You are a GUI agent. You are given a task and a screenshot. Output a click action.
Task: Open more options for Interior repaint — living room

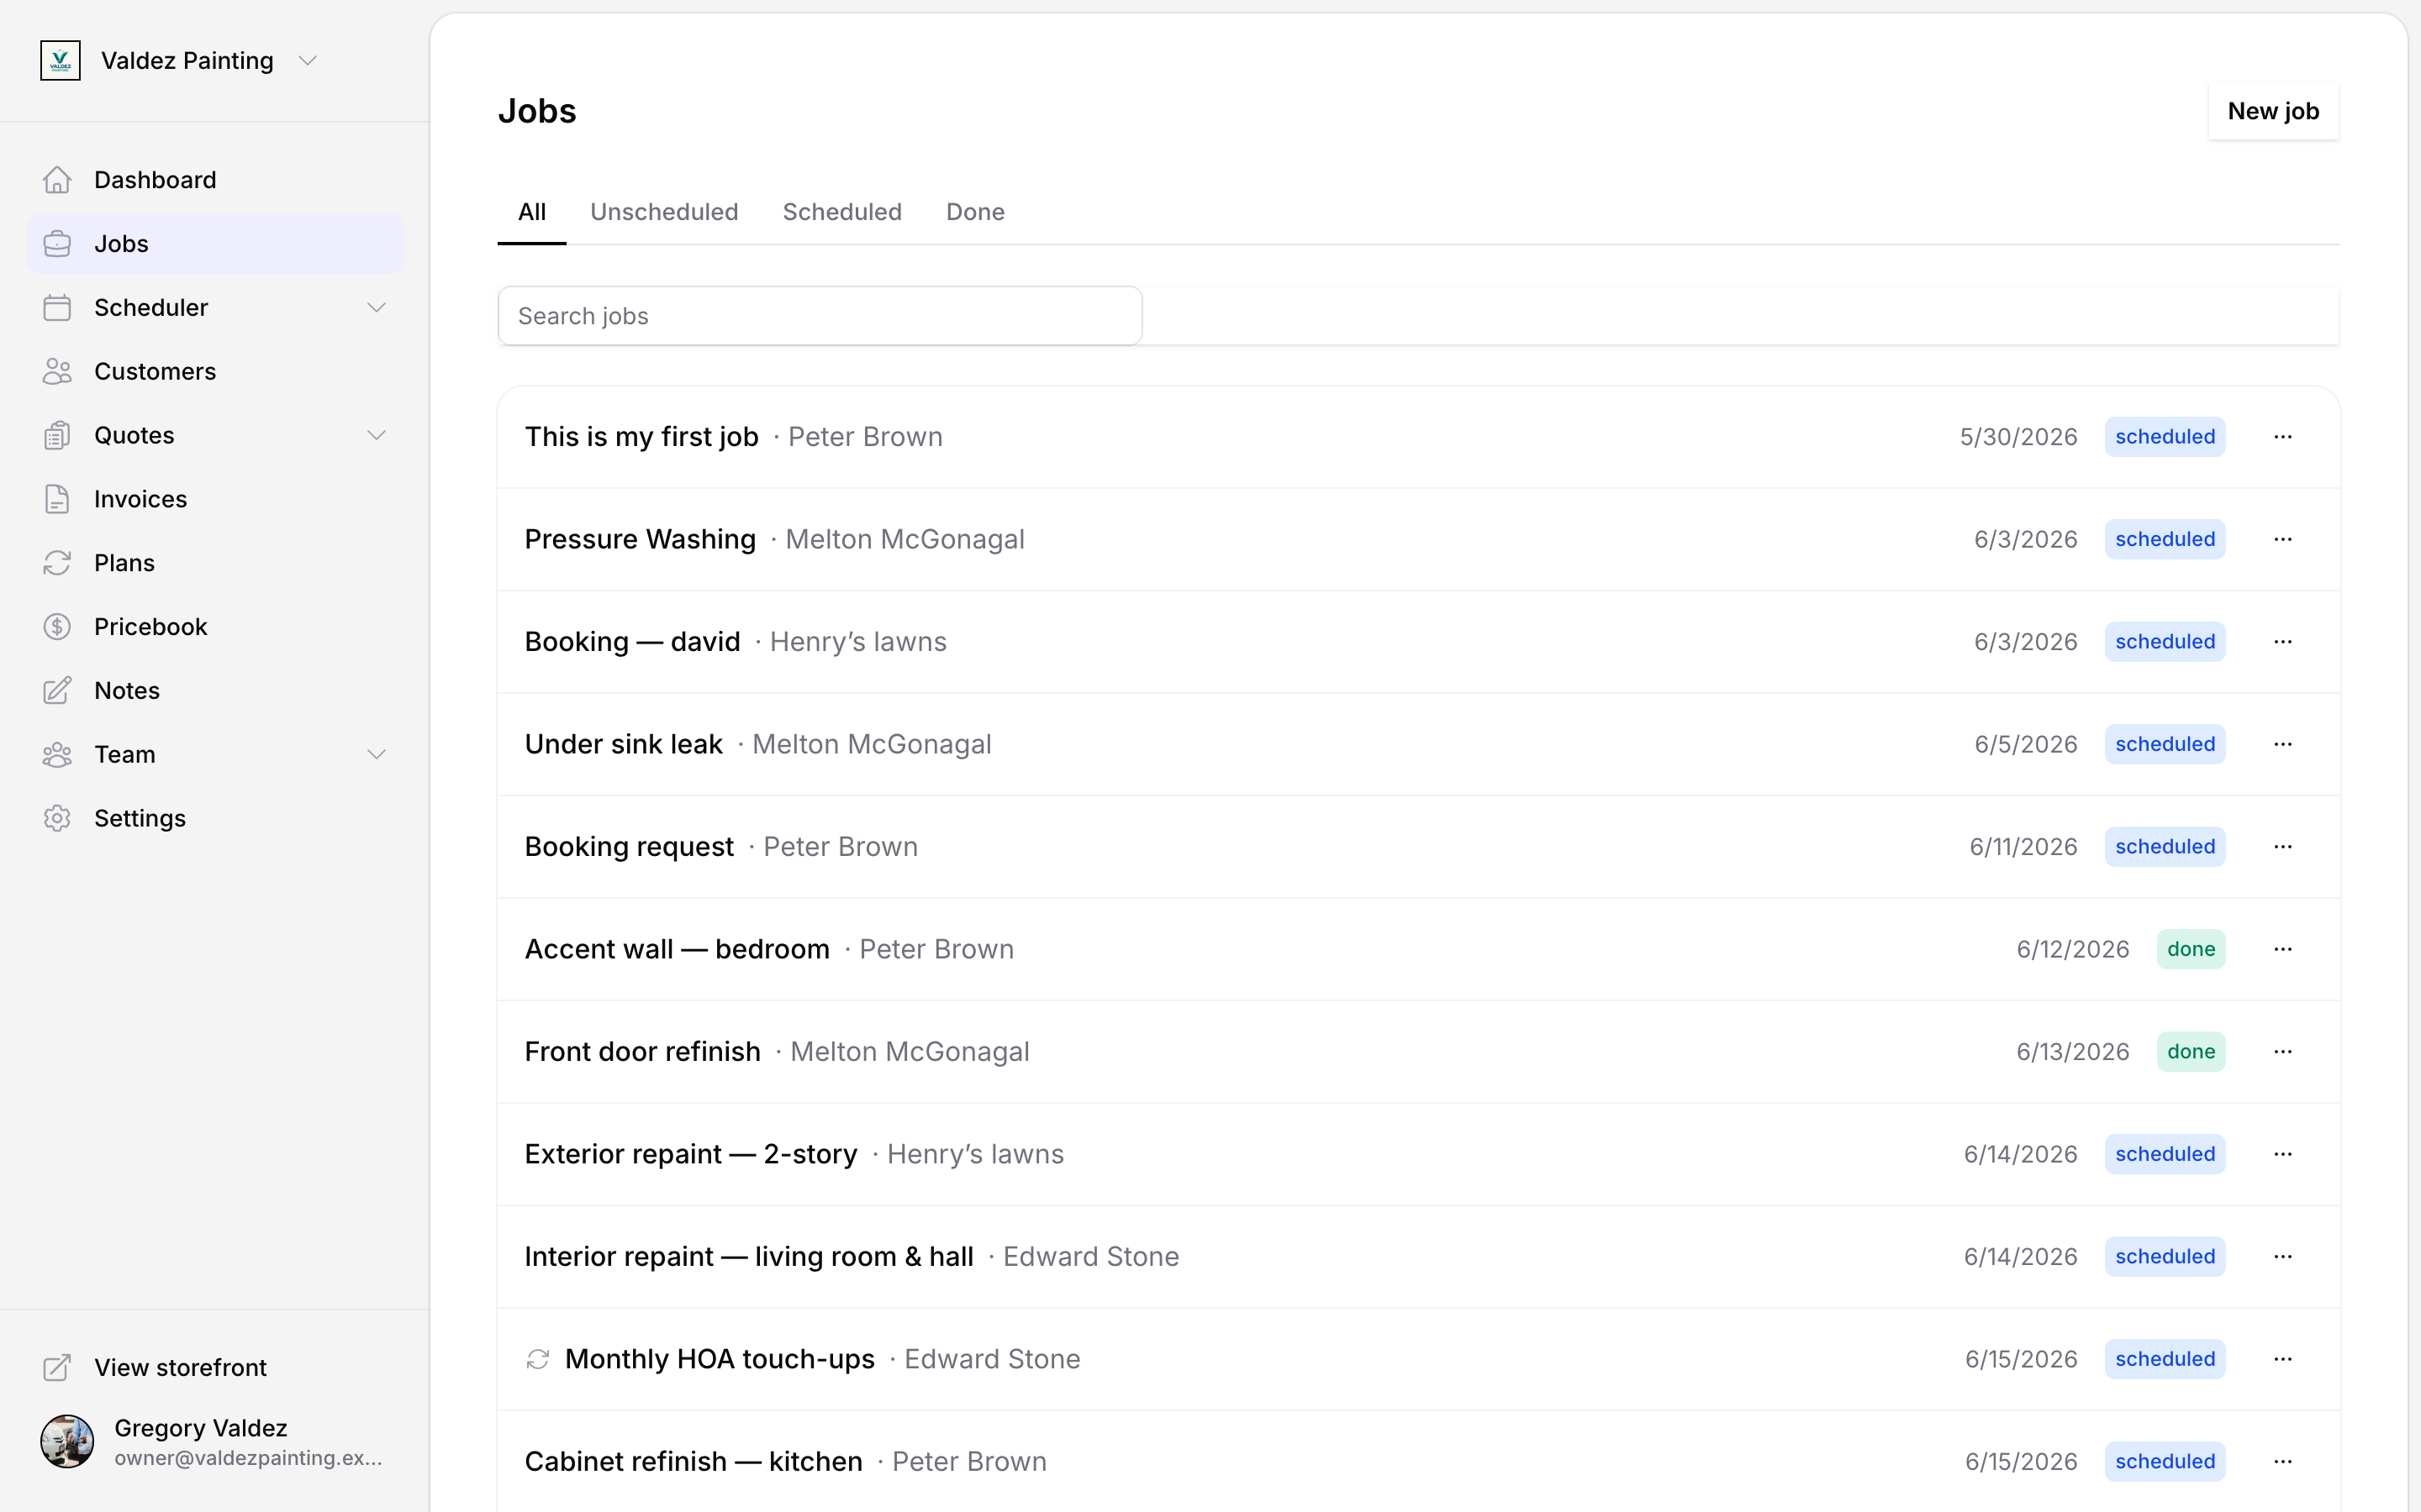point(2283,1257)
